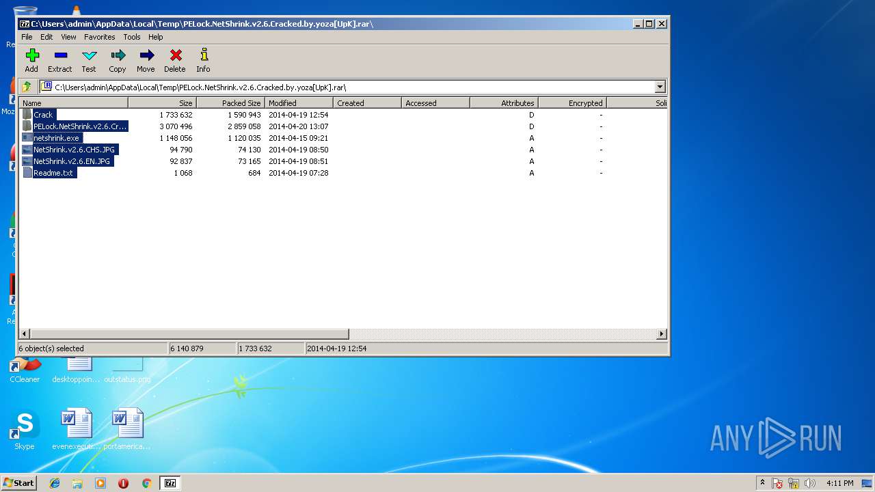Viewport: 875px width, 492px height.
Task: Open the View menu
Action: coord(68,37)
